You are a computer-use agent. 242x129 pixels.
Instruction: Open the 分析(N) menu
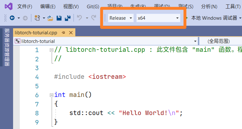click(x=209, y=7)
